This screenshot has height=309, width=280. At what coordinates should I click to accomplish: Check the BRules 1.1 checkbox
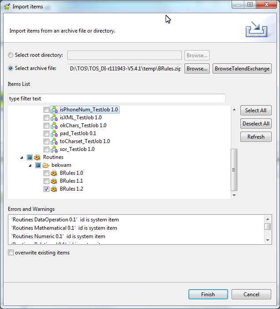[46, 181]
